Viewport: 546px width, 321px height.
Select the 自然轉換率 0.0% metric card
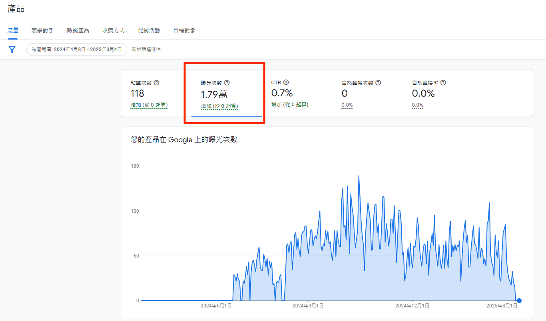(438, 94)
